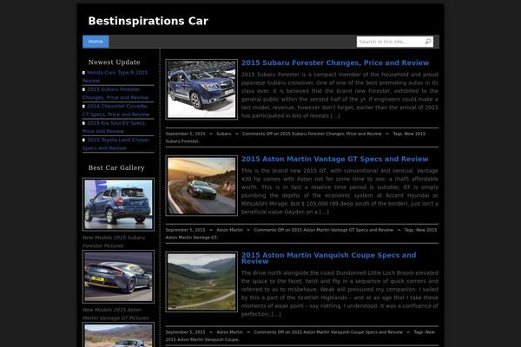The image size is (521, 347).
Task: Open the Vanquish Coupe highland road thumbnail
Action: pos(201,282)
